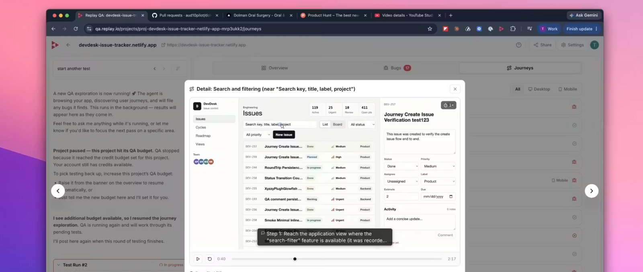Image resolution: width=643 pixels, height=272 pixels.
Task: Filter journeys by Mobile
Action: point(567,89)
